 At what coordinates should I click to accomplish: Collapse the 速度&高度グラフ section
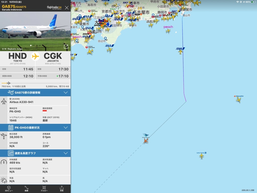(66, 153)
